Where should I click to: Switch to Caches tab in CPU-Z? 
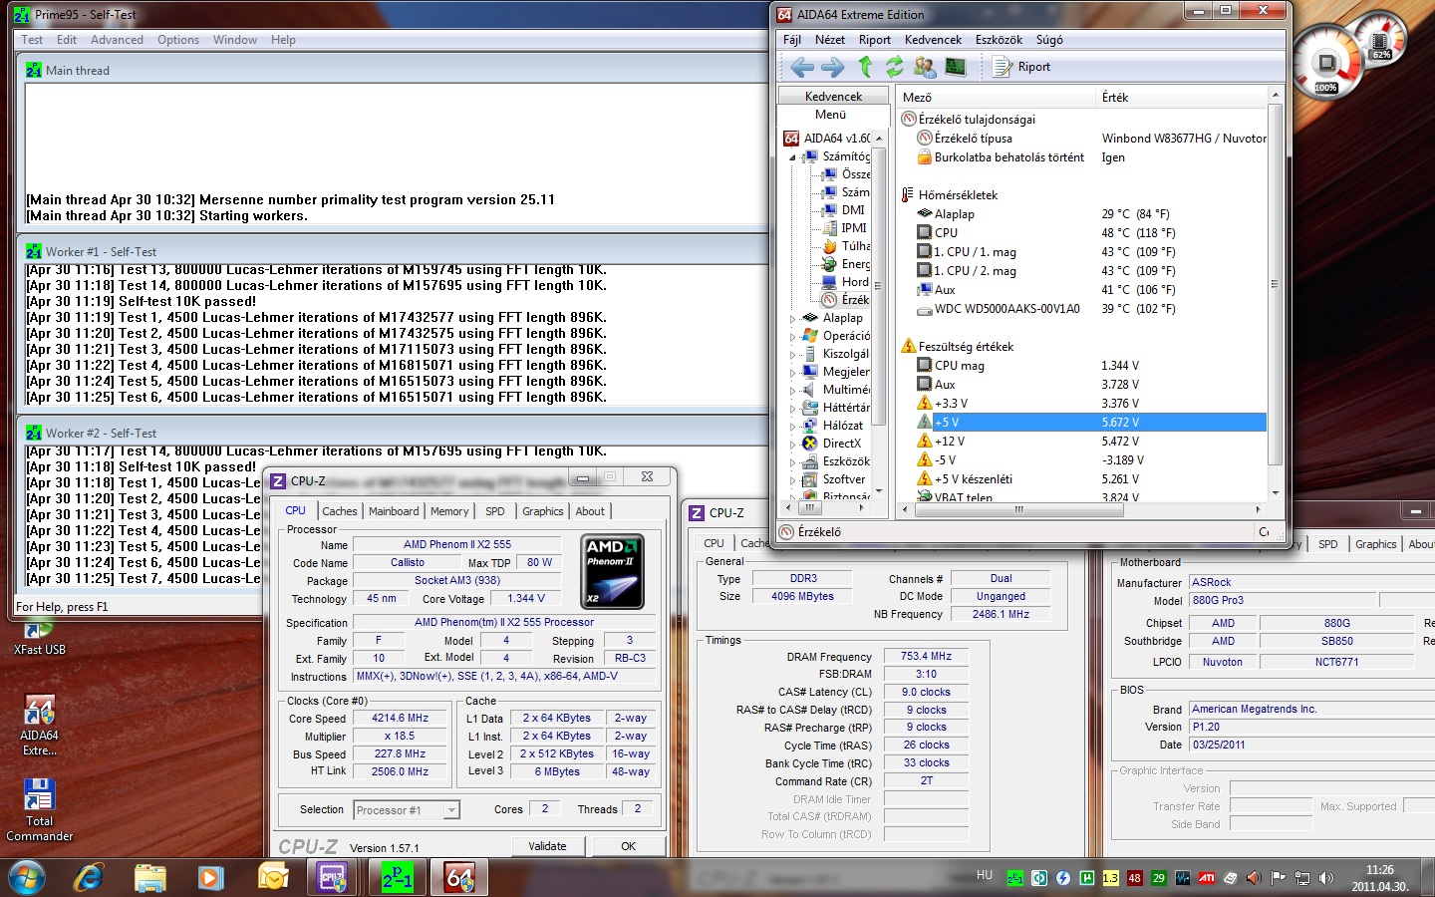[x=339, y=511]
